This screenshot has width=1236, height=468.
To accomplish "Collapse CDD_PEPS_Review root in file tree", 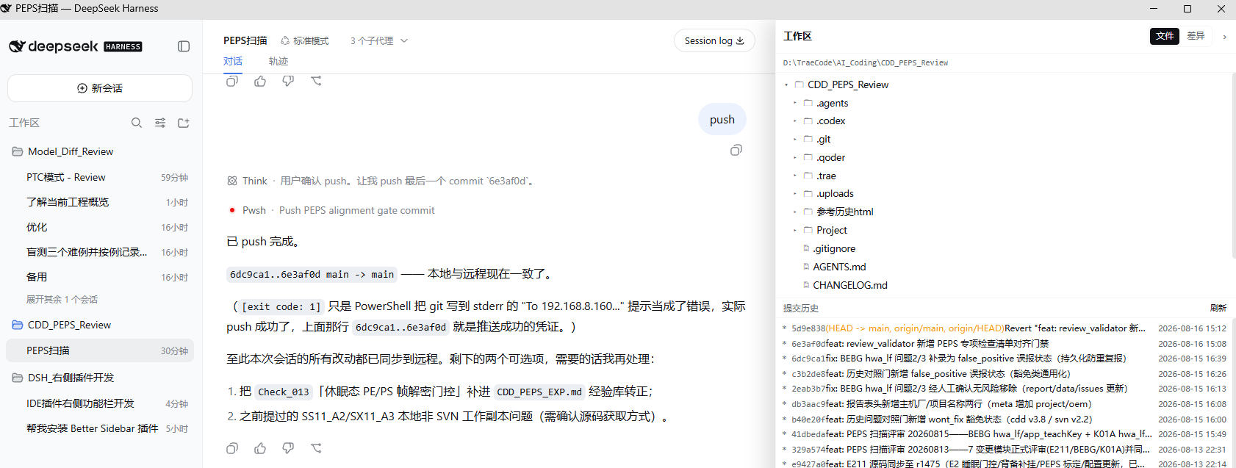I will (x=786, y=85).
